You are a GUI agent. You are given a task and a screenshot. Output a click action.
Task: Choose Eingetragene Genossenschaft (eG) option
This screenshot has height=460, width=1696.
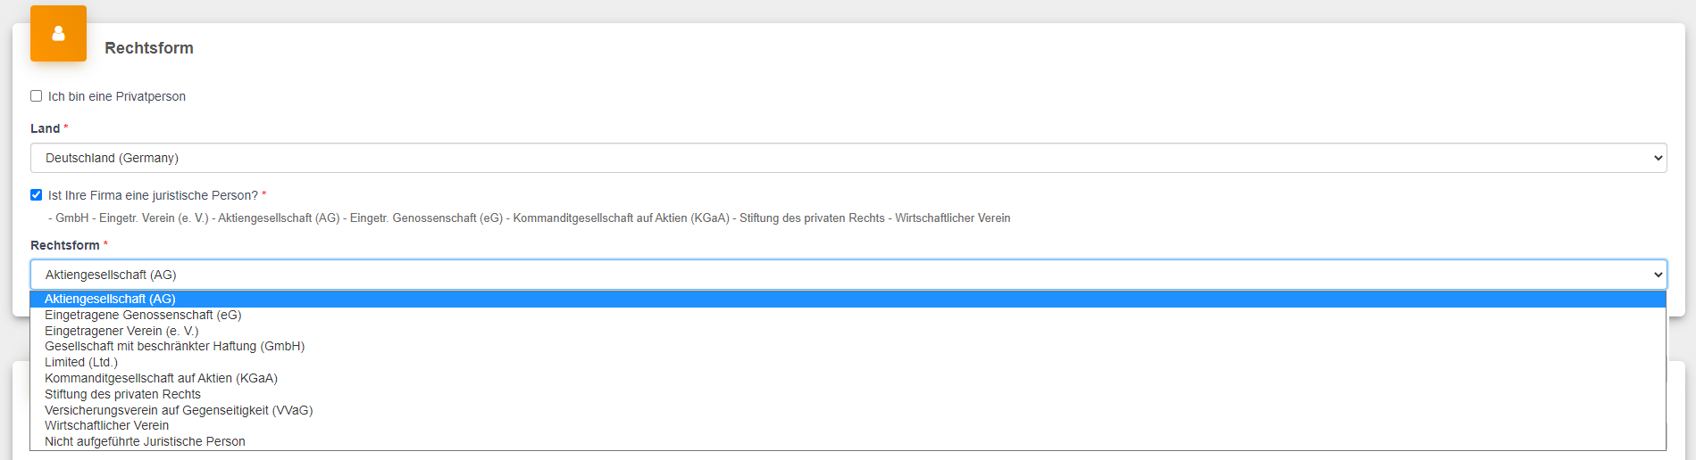(x=848, y=315)
